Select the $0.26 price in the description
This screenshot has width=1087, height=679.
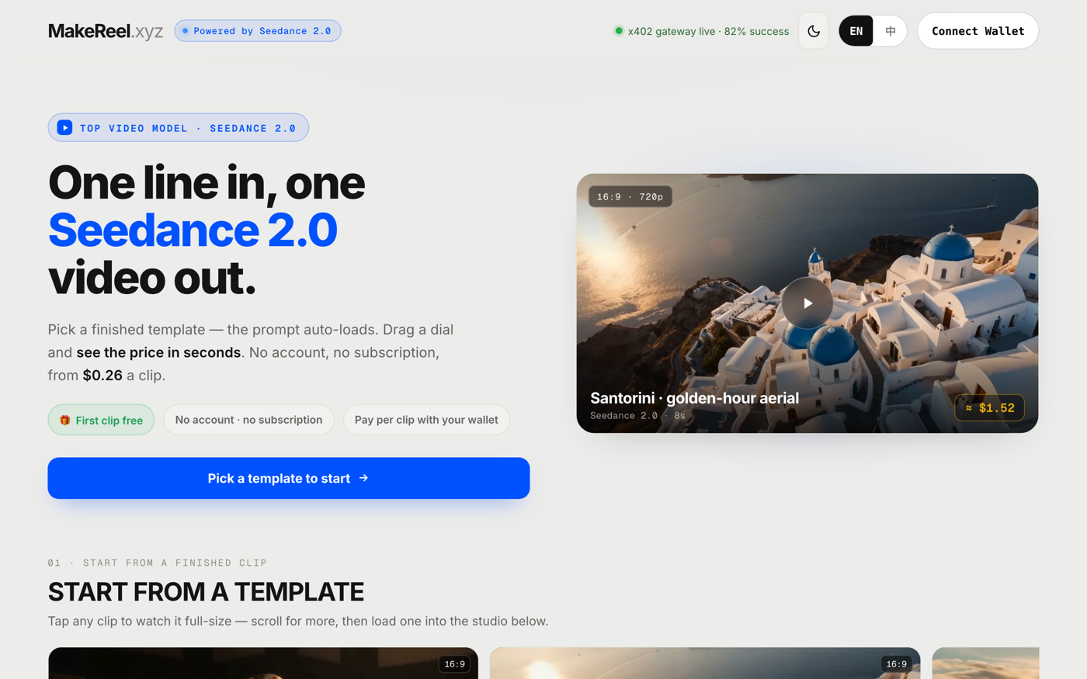coord(102,376)
